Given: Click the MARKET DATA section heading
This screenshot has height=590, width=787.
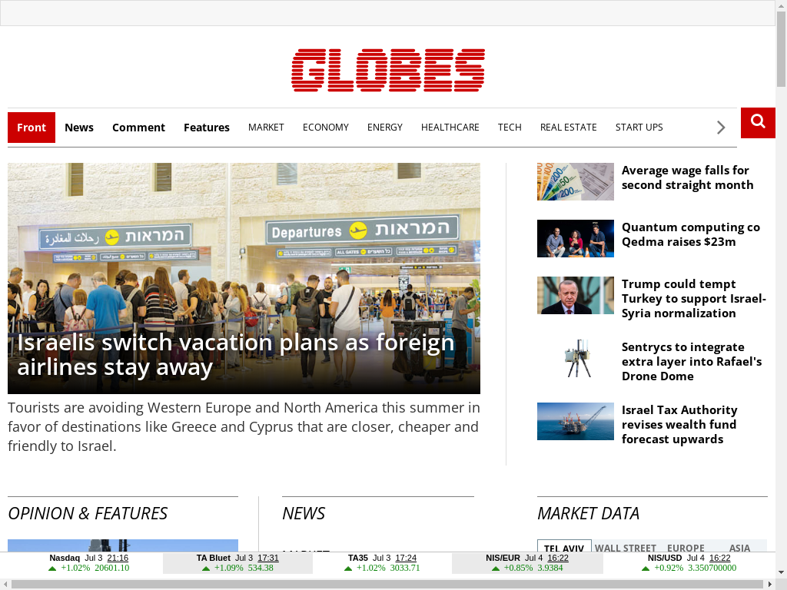Looking at the screenshot, I should pyautogui.click(x=588, y=513).
